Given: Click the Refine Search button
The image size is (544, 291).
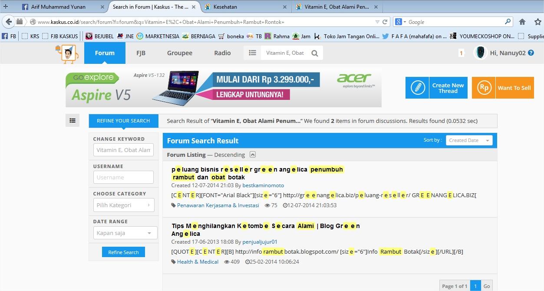Looking at the screenshot, I should pyautogui.click(x=123, y=252).
